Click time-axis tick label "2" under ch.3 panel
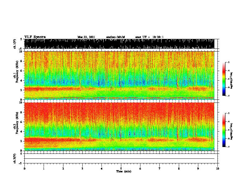Viewport: 245px width, 189px height. coord(63,168)
